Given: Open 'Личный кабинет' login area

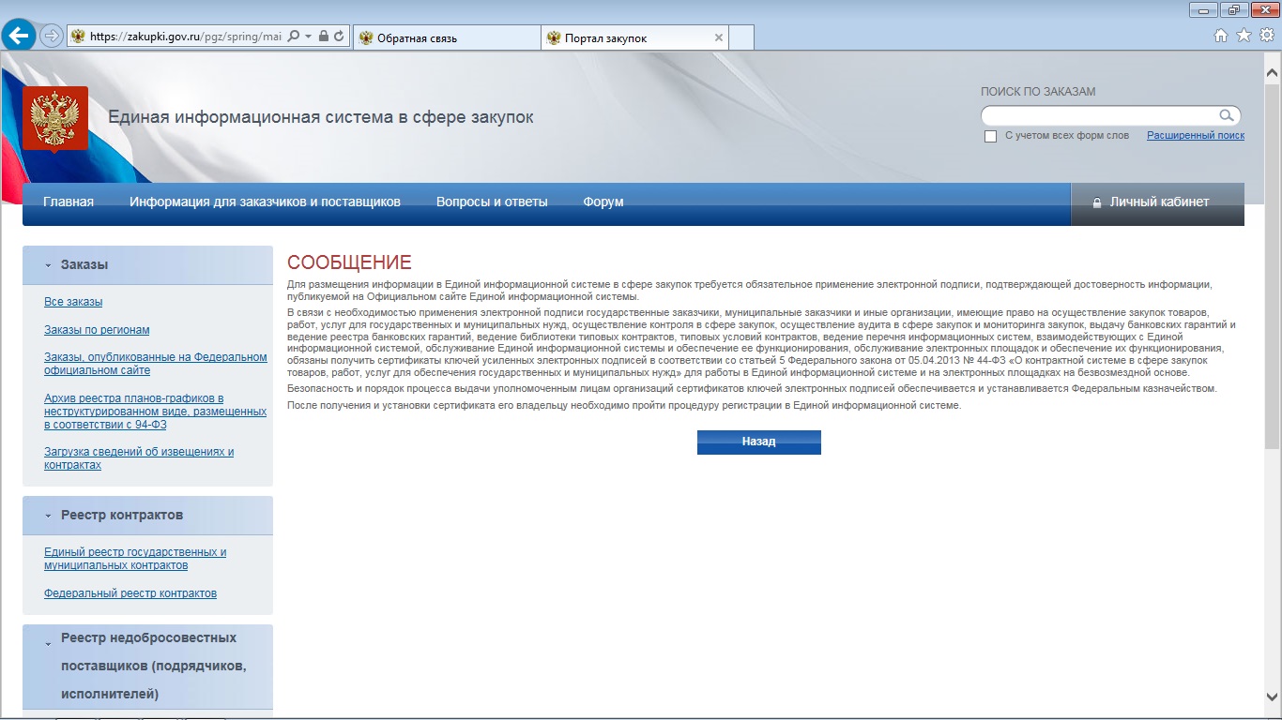Looking at the screenshot, I should click(1158, 202).
